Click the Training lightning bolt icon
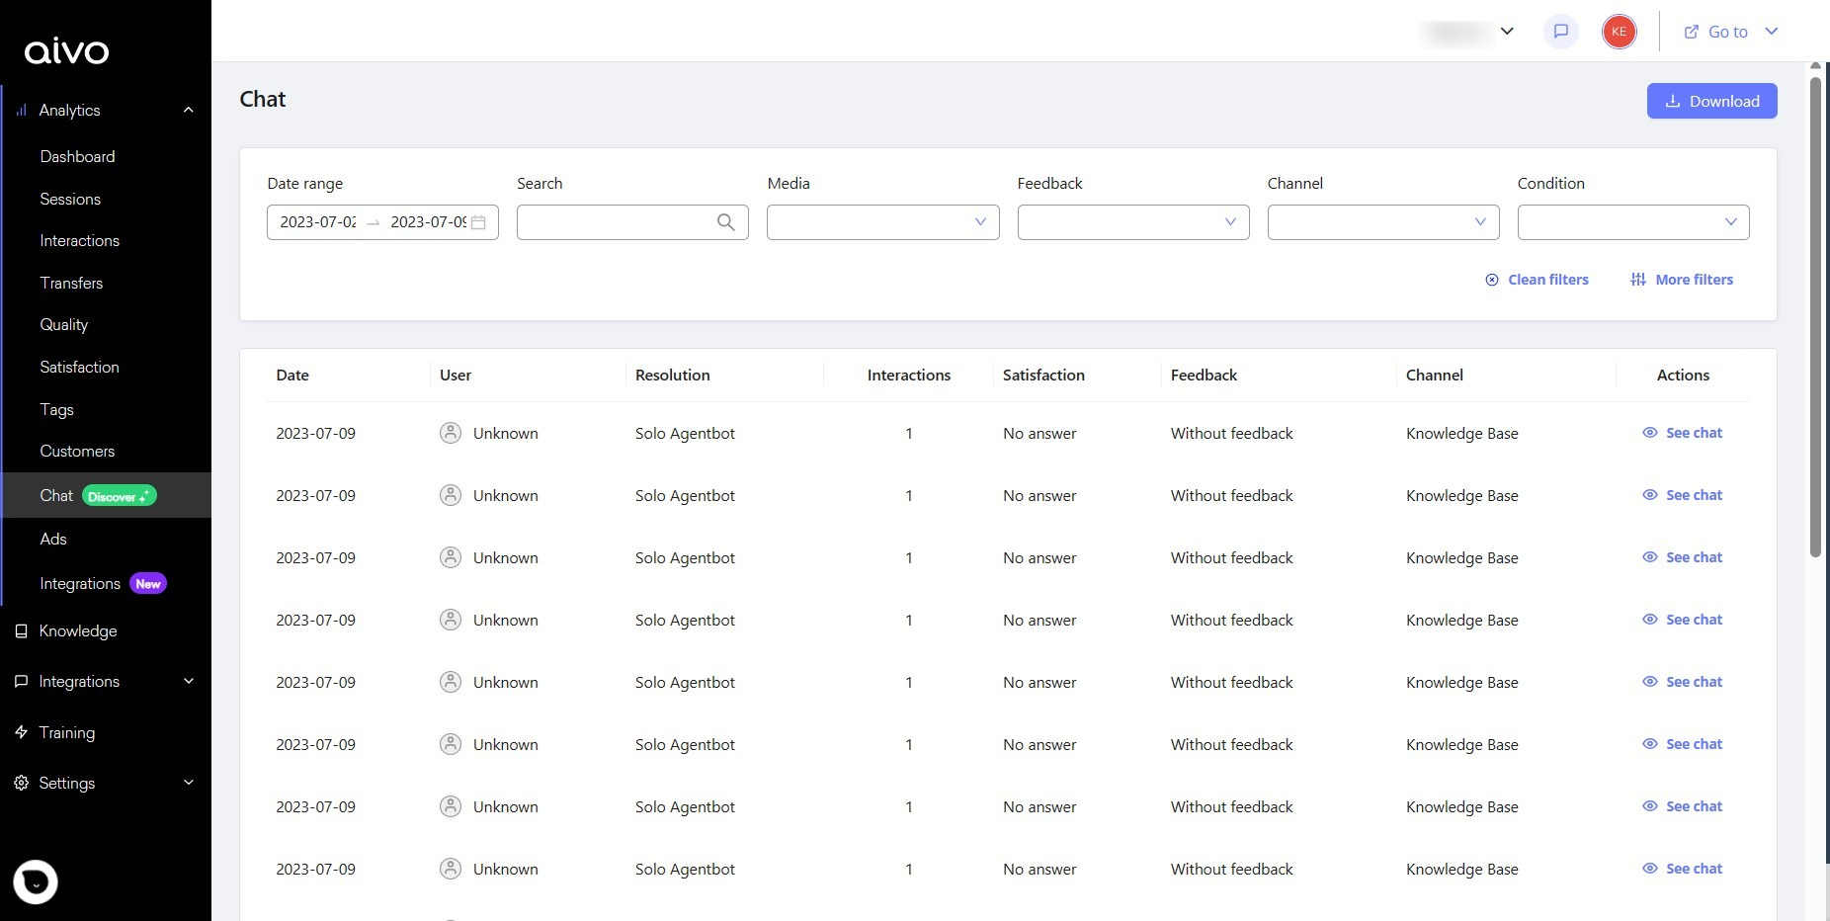 tap(22, 732)
